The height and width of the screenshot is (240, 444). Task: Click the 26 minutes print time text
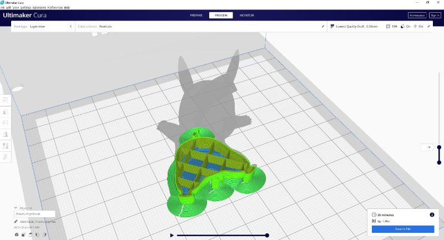click(385, 215)
